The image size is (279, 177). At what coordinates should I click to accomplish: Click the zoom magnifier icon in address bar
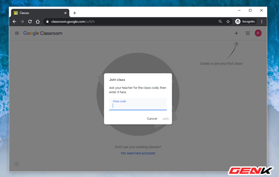pos(220,21)
